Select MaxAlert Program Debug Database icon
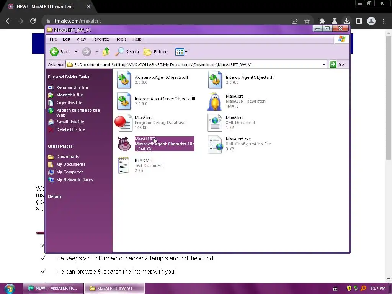Screen dimensions: 392x294 tap(124, 122)
